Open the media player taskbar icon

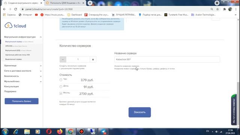click(37, 132)
